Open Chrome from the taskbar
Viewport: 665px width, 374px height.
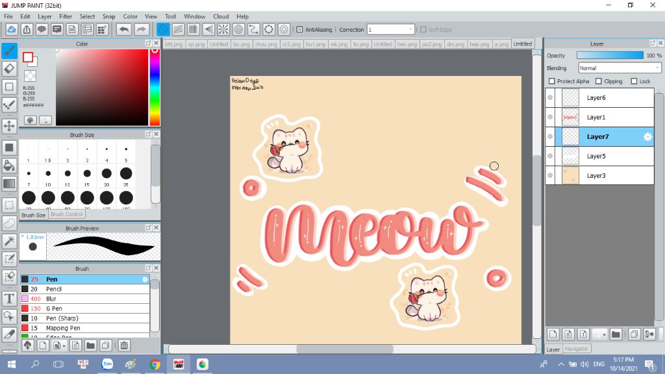(x=155, y=364)
